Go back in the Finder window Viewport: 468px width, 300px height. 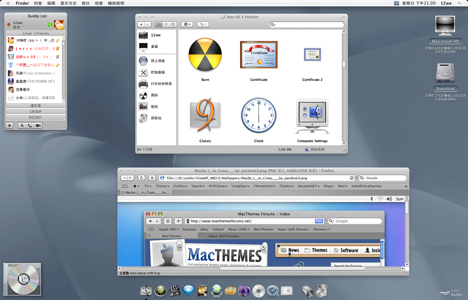(x=141, y=24)
